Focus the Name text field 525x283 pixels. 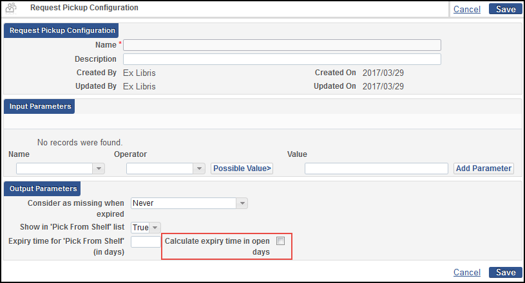[x=282, y=45]
